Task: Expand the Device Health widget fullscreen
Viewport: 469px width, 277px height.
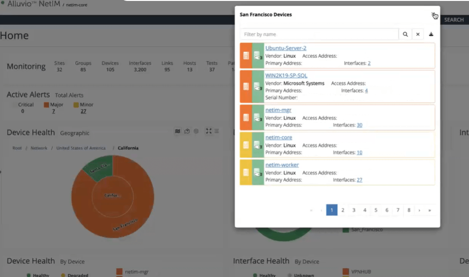Action: (209, 131)
